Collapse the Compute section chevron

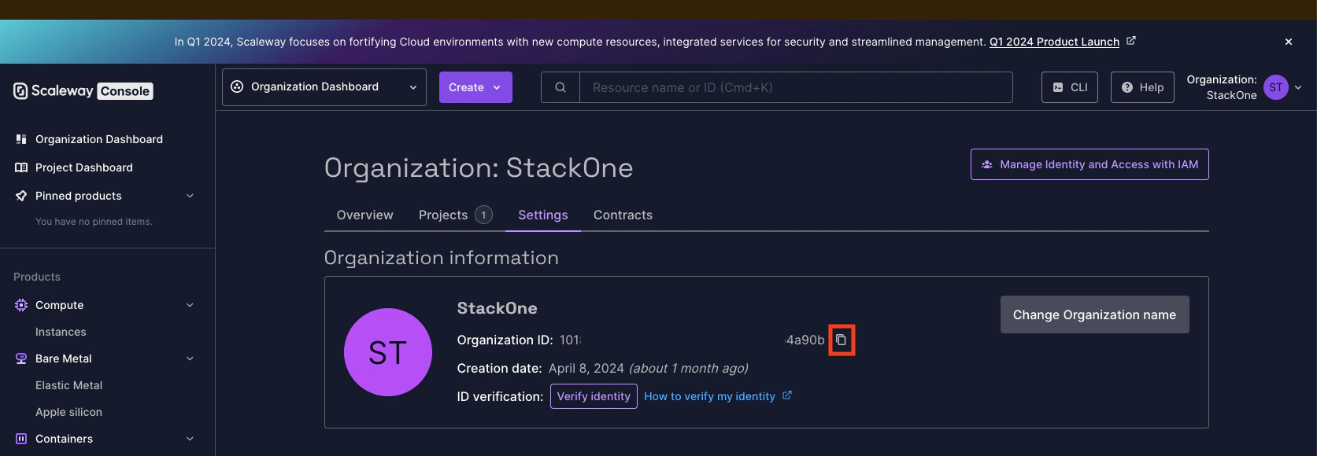[190, 305]
